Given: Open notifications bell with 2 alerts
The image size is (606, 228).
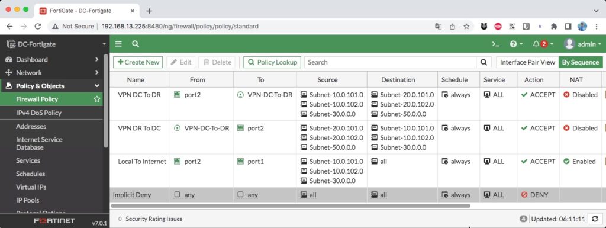Looking at the screenshot, I should [543, 44].
